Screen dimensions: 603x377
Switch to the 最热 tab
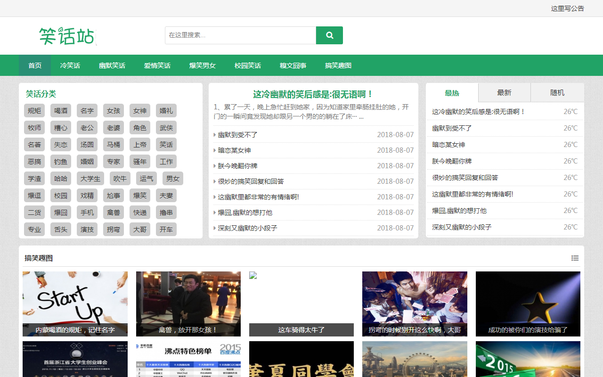pos(452,93)
